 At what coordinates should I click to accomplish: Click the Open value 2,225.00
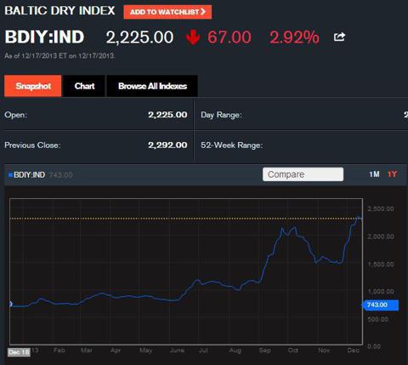pos(167,115)
